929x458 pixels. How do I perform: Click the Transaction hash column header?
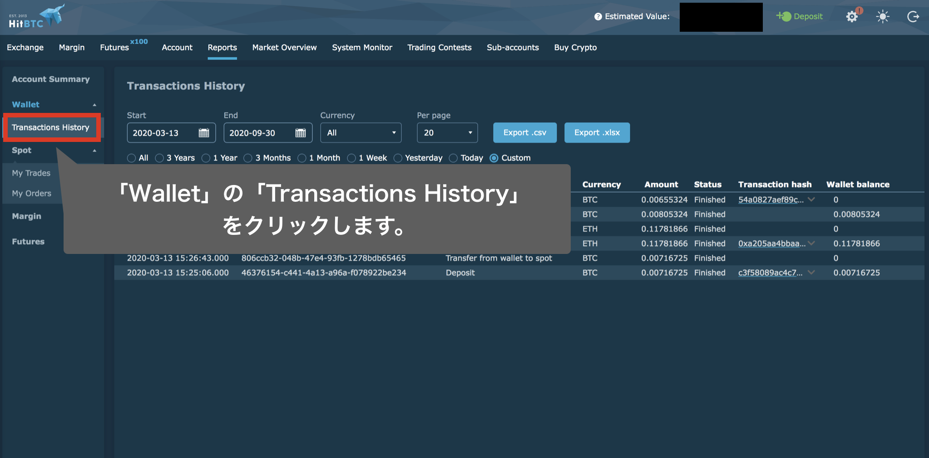tap(775, 185)
